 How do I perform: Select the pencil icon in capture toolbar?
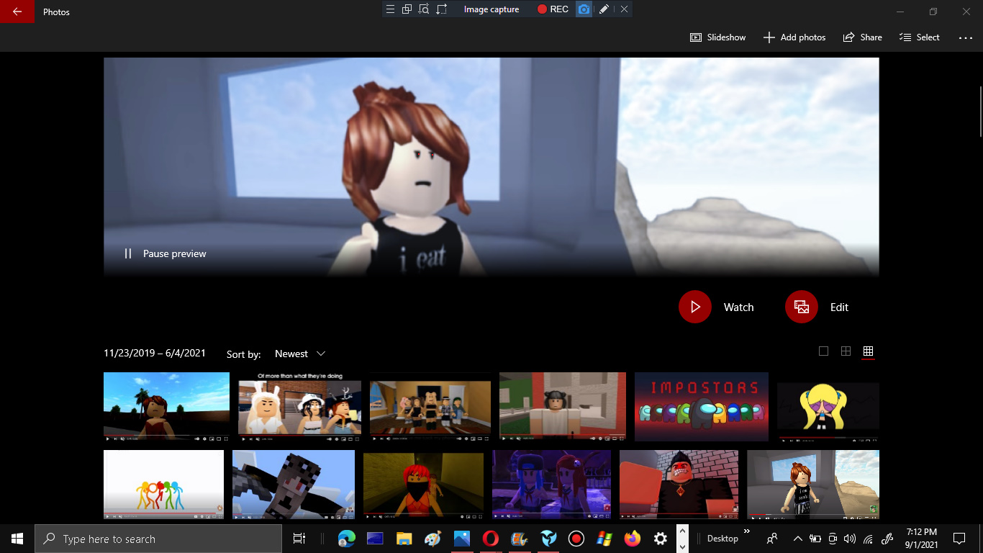pos(604,9)
